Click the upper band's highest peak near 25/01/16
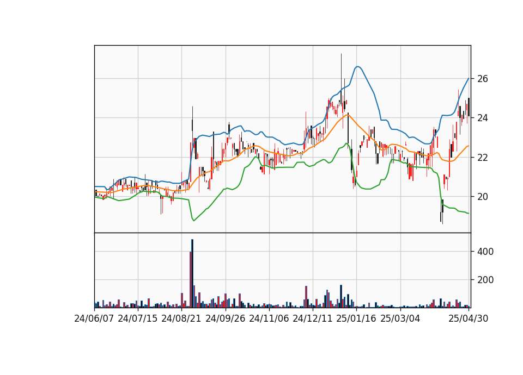The image size is (523, 375). click(x=357, y=66)
